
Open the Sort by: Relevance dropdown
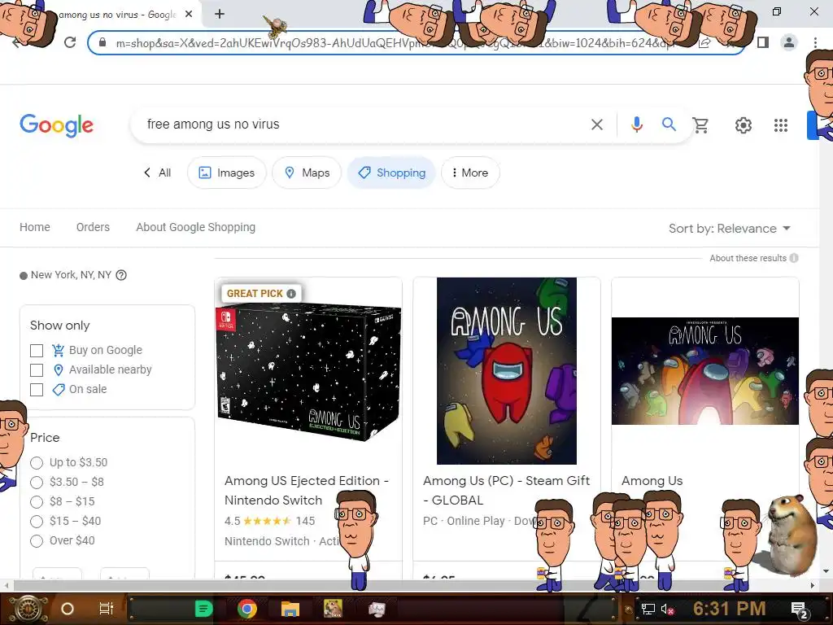(730, 229)
